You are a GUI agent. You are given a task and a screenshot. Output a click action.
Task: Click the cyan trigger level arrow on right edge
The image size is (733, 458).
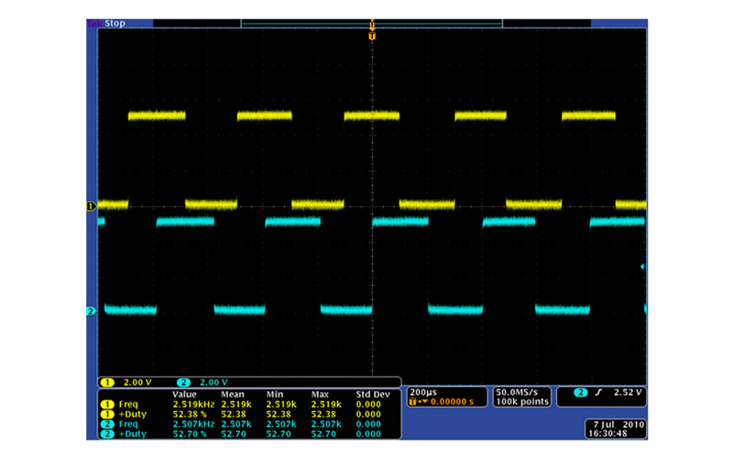(643, 267)
